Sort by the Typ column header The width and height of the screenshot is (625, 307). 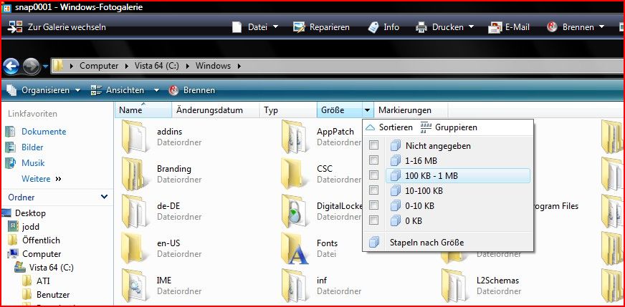[288, 110]
